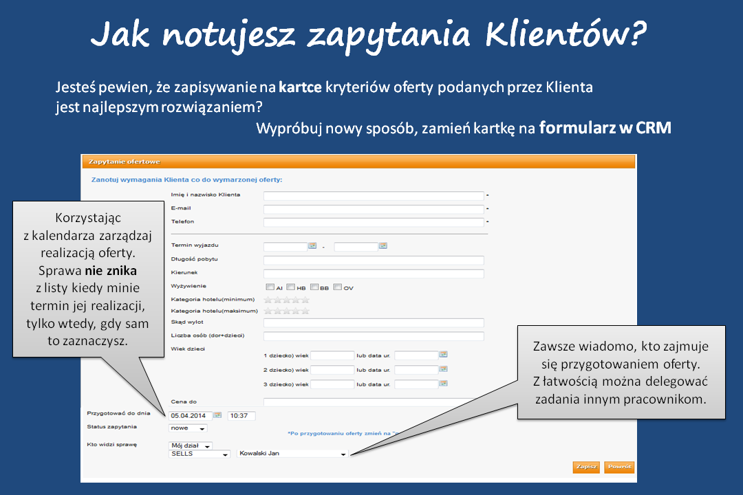Check the AI meal option
The width and height of the screenshot is (743, 495).
[x=270, y=287]
